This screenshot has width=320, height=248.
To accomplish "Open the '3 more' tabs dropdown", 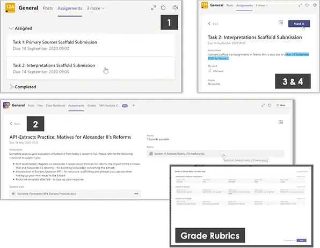I will click(x=96, y=9).
